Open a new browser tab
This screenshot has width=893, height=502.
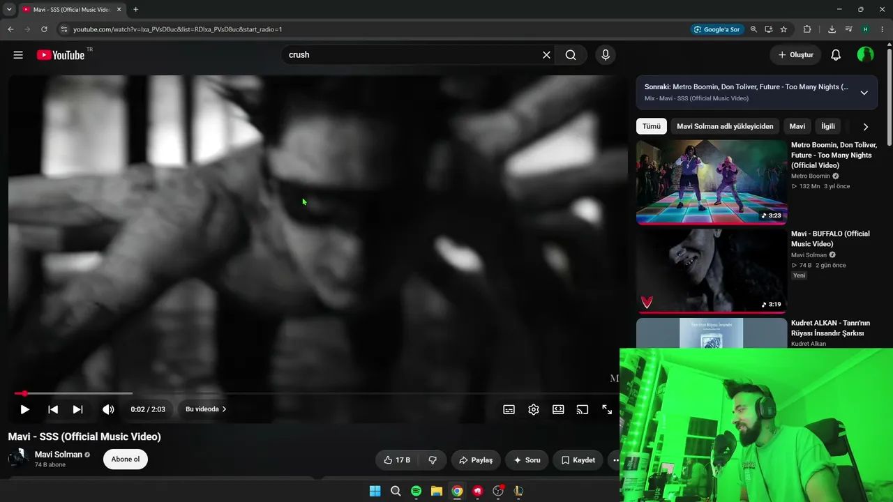135,10
